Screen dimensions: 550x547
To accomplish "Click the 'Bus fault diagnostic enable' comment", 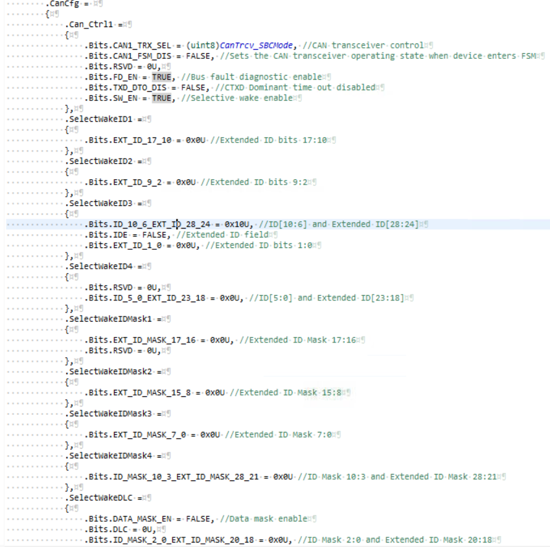I will 251,77.
